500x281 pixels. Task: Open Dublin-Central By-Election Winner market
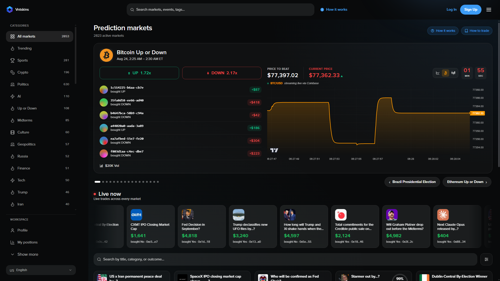tap(454, 276)
